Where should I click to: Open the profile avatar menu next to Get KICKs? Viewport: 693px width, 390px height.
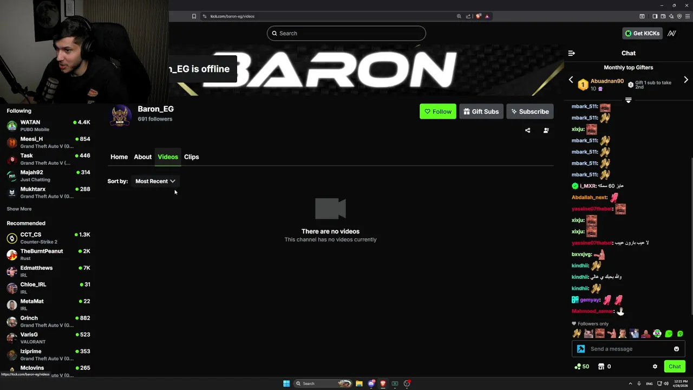[672, 33]
